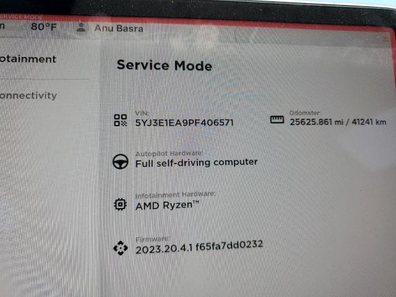Tap the VIN QR code icon

[120, 120]
